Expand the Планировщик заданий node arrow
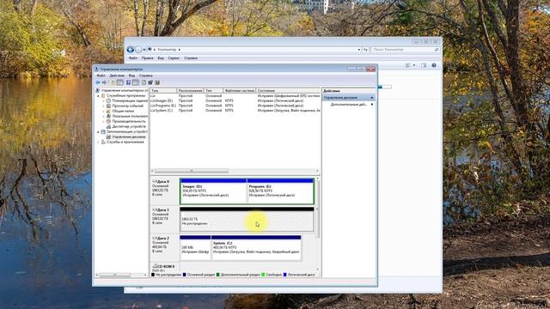The width and height of the screenshot is (550, 309). pos(104,101)
